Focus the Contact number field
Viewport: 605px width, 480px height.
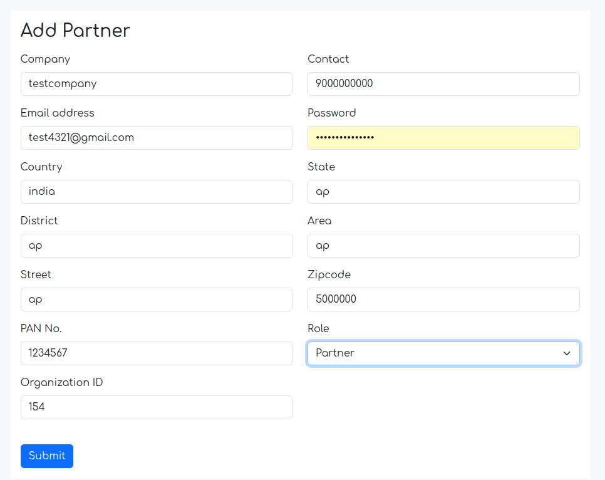pyautogui.click(x=443, y=84)
